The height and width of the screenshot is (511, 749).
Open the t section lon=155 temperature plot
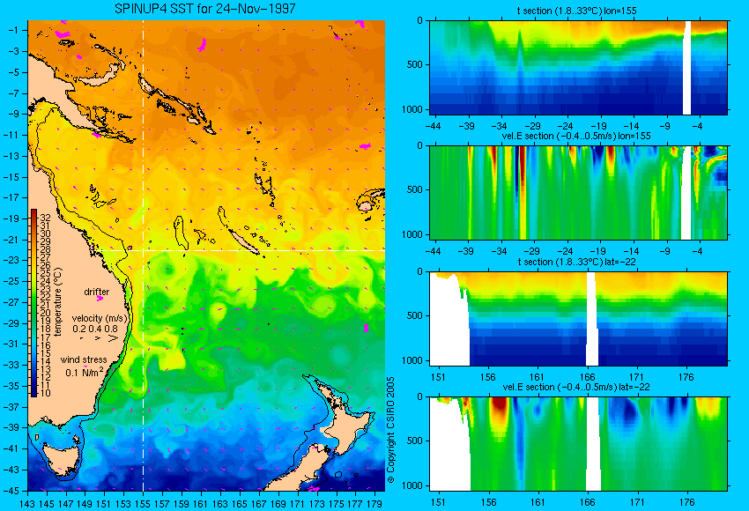578,67
